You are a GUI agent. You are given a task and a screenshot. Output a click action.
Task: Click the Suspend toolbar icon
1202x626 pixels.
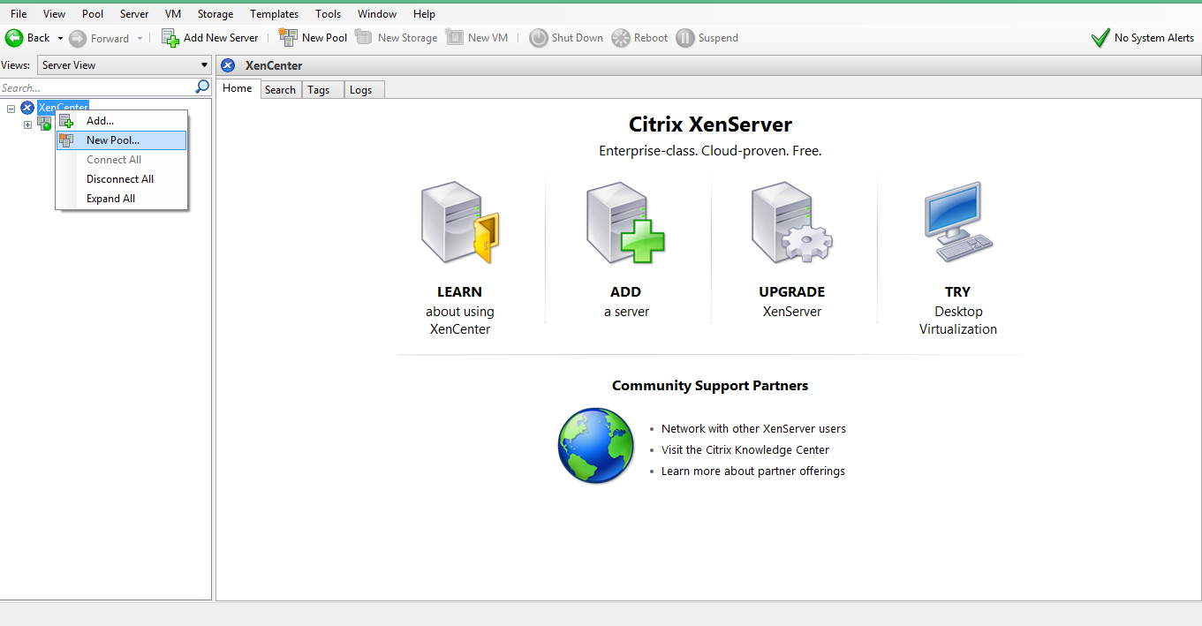[x=685, y=38]
